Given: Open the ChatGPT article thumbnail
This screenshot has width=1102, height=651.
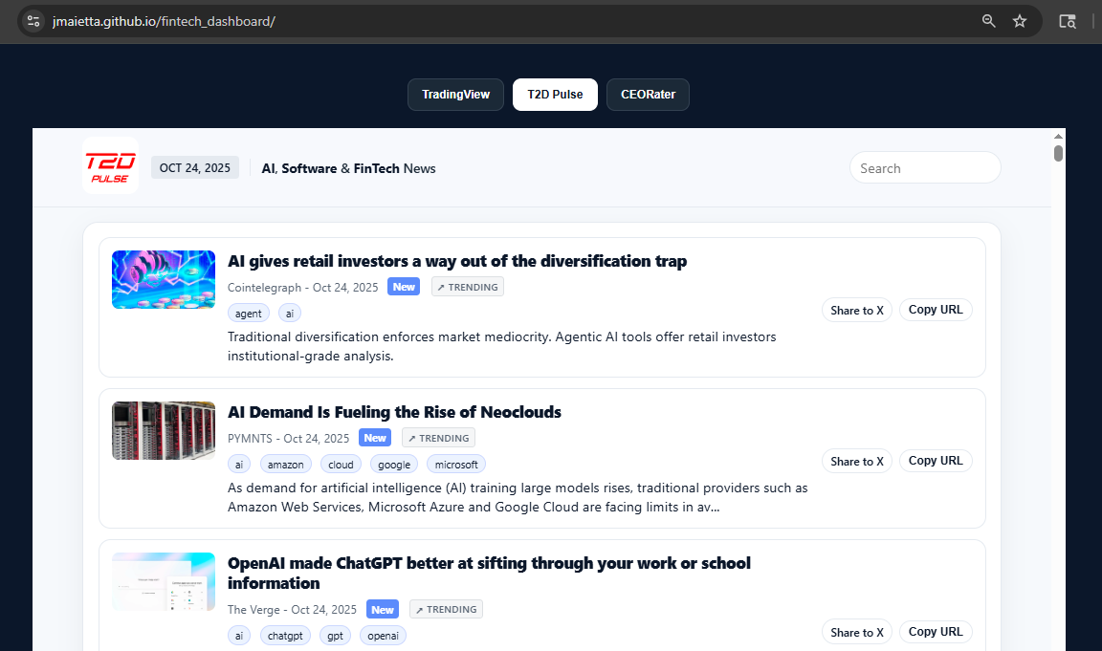Looking at the screenshot, I should click(x=164, y=581).
